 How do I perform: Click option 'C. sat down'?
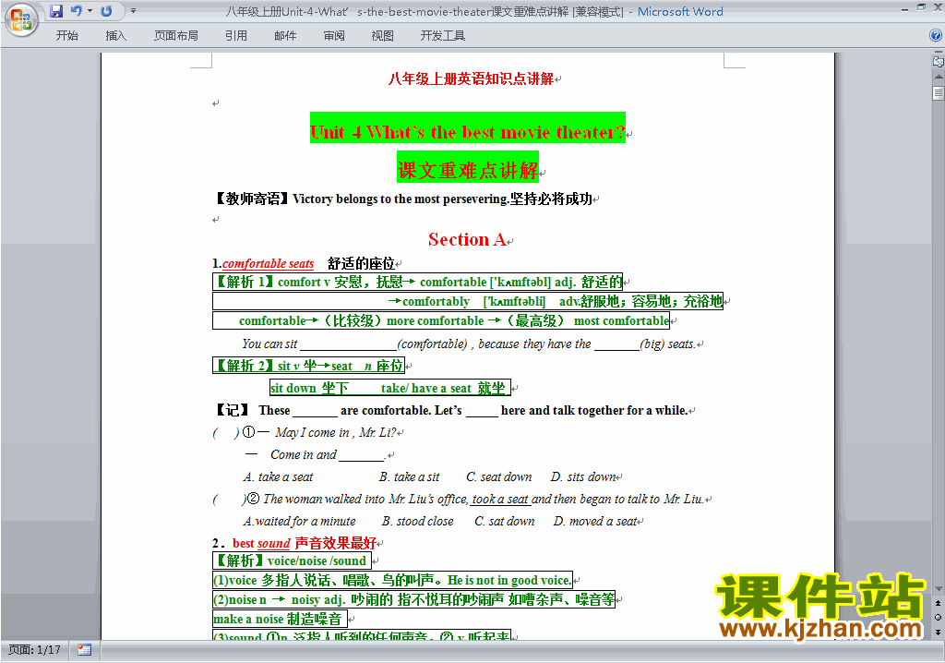(x=505, y=521)
